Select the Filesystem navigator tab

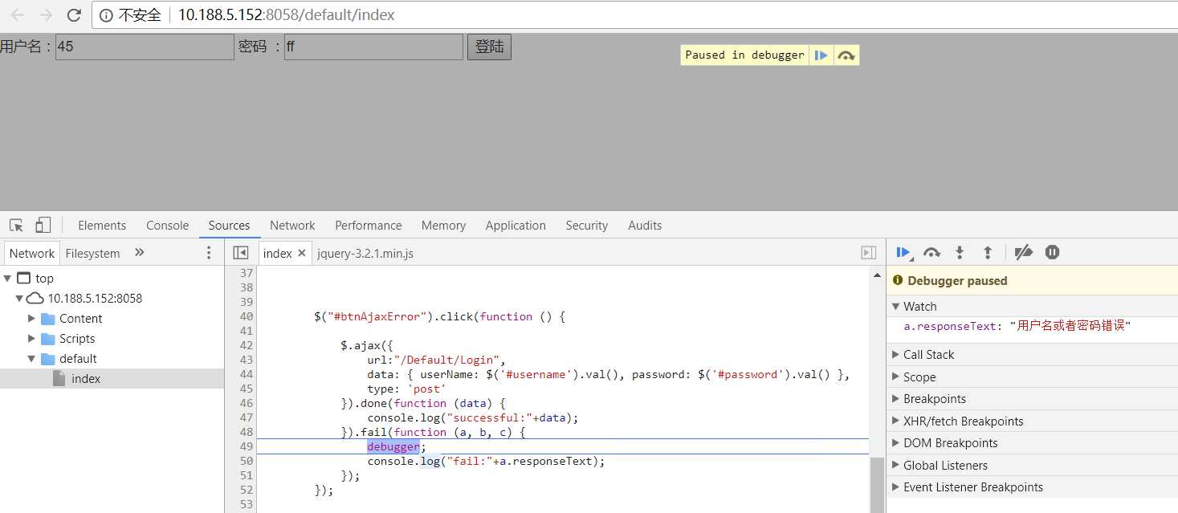click(x=92, y=253)
